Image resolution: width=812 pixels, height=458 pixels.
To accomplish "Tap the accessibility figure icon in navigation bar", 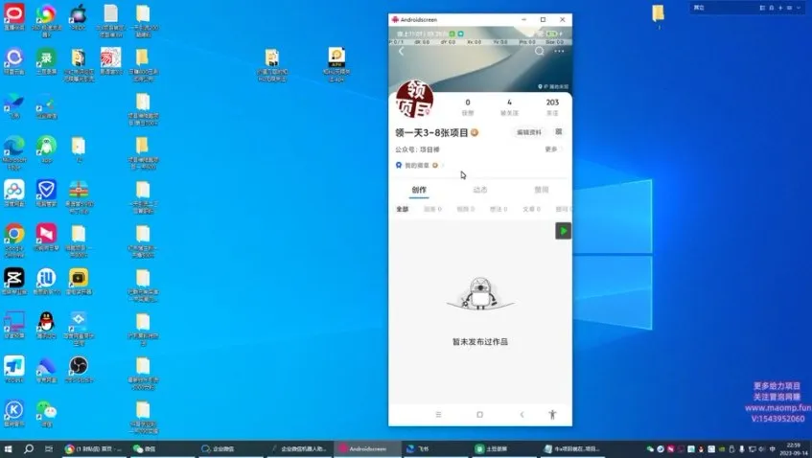I will tap(551, 414).
